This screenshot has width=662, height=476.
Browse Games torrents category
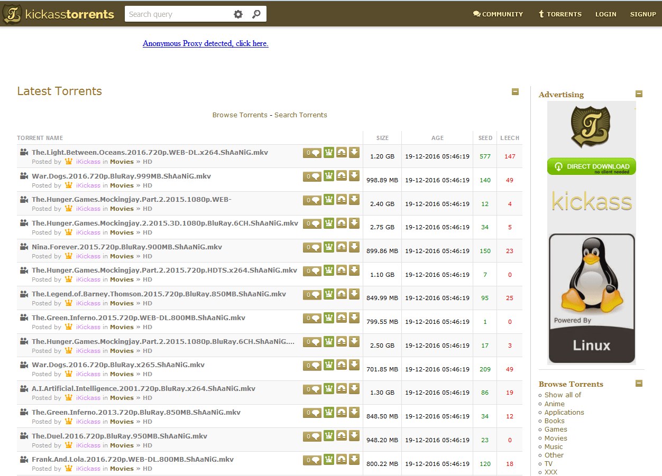(x=556, y=429)
